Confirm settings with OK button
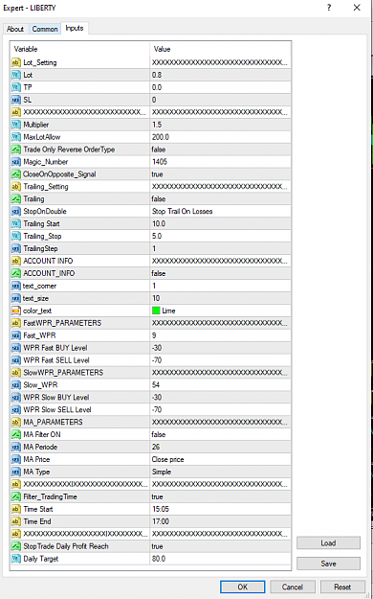373x599 pixels. (x=243, y=587)
